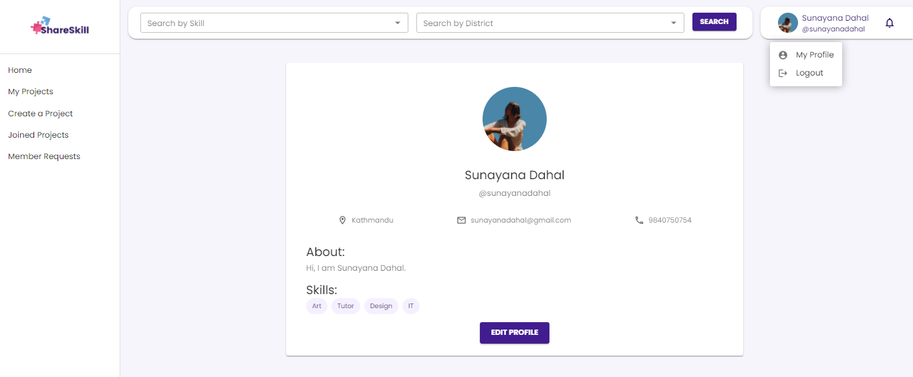Click the ShareSkill logo
913x377 pixels.
click(x=59, y=27)
